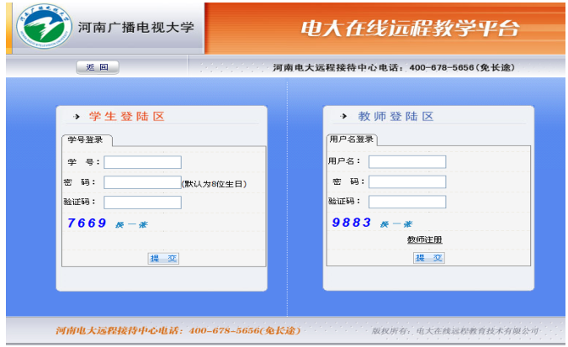Click the 教师登陆区 heading text
This screenshot has width=568, height=347.
pos(395,117)
